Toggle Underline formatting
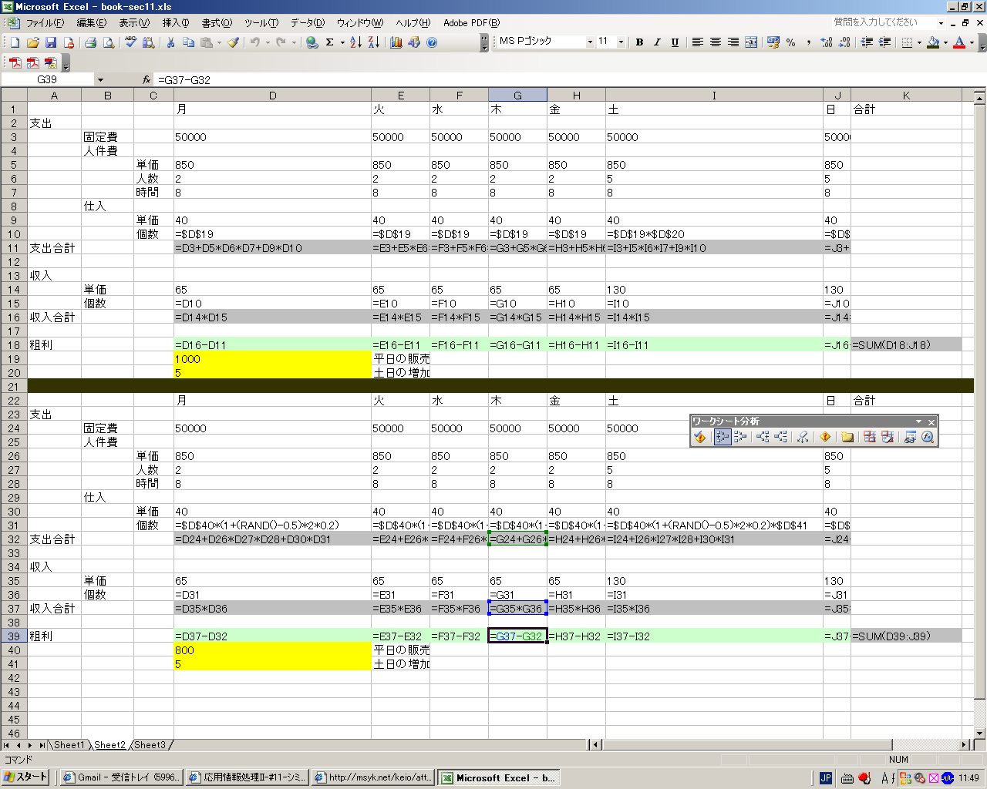Screen dimensions: 987x789 click(675, 42)
